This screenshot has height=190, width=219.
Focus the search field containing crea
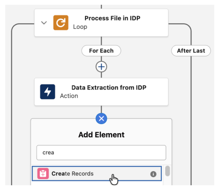(101, 153)
